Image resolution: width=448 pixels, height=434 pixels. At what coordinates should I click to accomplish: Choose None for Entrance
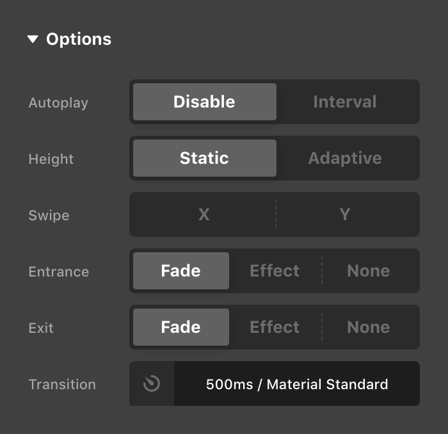tap(369, 271)
